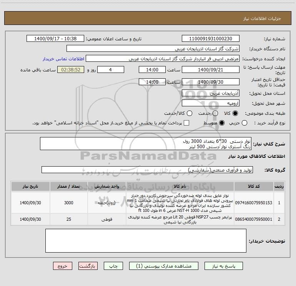The height and width of the screenshot is (286, 296).
Task: Choose جزیی purchase process radio
Action: point(244,123)
